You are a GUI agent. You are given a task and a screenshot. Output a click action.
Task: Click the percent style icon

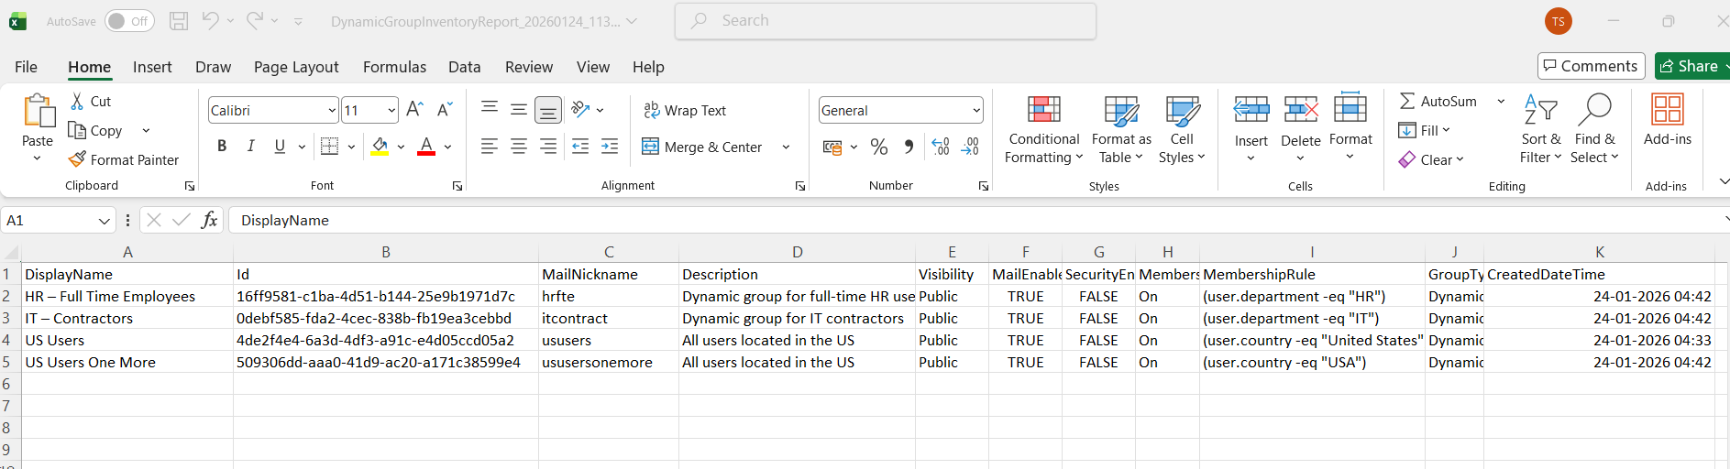tap(879, 147)
